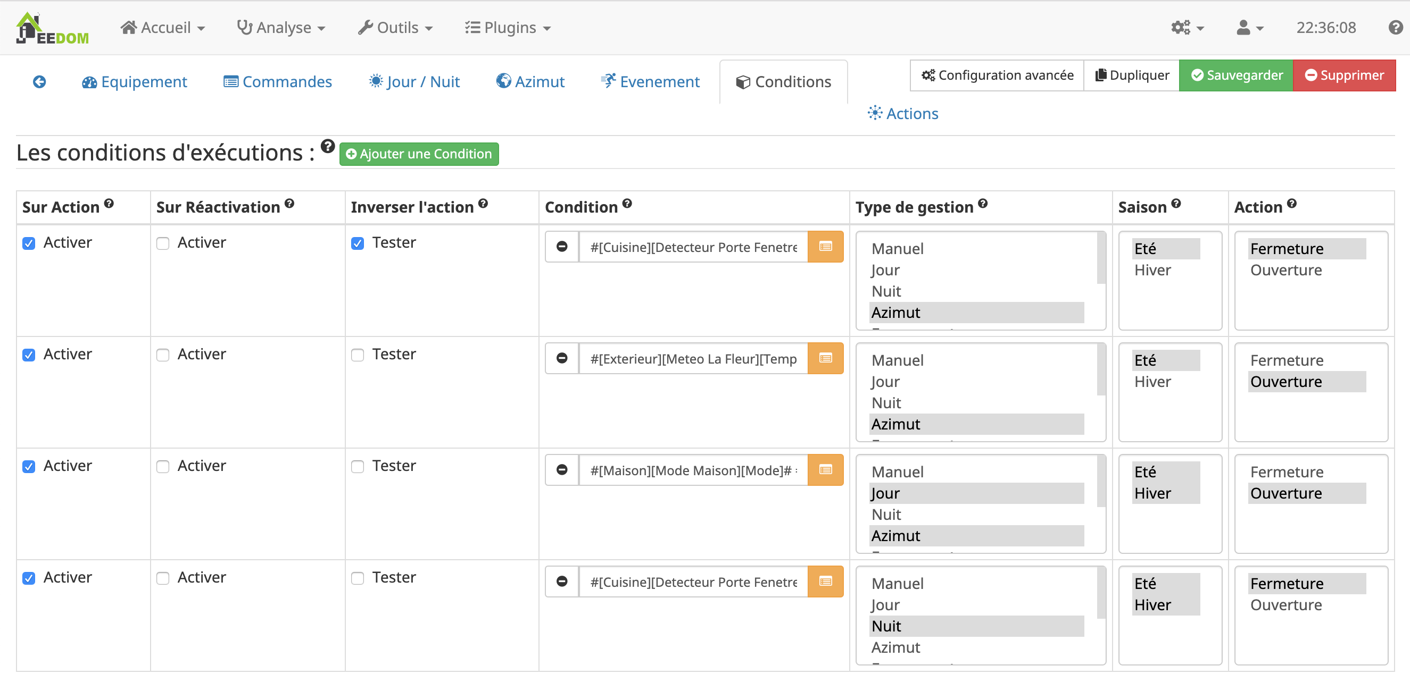
Task: Show Action column help tooltip icon
Action: pyautogui.click(x=1292, y=204)
